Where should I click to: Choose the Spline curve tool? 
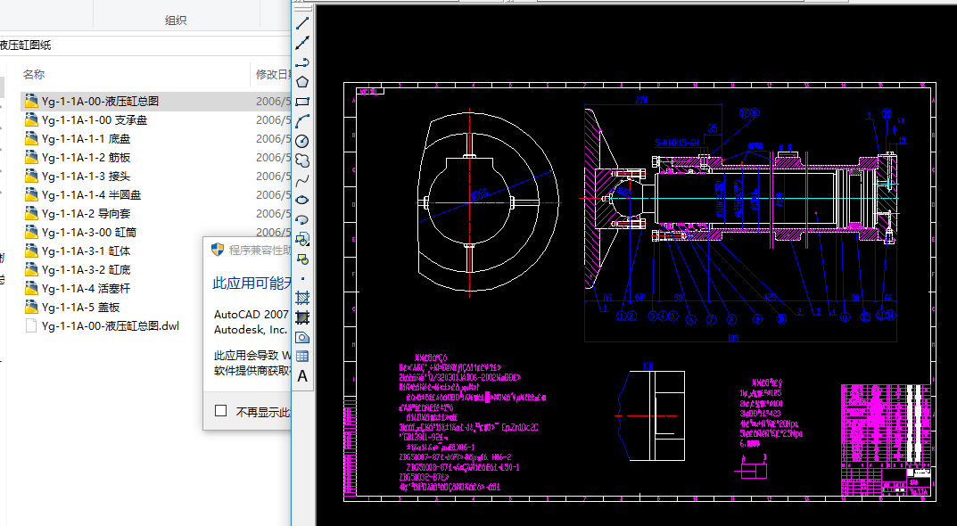pos(302,180)
